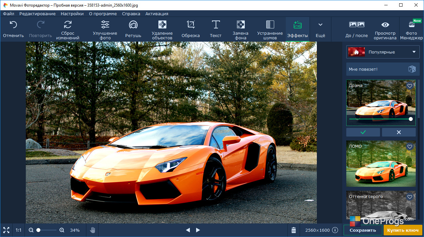Click the Сохранить button
The image size is (424, 237).
click(x=363, y=230)
